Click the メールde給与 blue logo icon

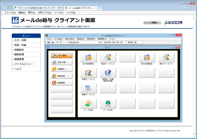15,20
